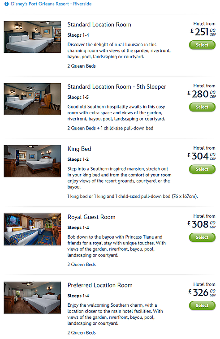This screenshot has height=339, width=220.
Task: Click the £326 hotel price
Action: tap(202, 292)
